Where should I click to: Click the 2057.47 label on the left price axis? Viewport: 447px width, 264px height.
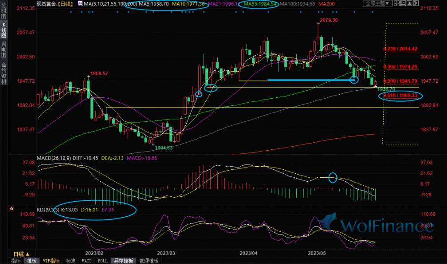26,32
